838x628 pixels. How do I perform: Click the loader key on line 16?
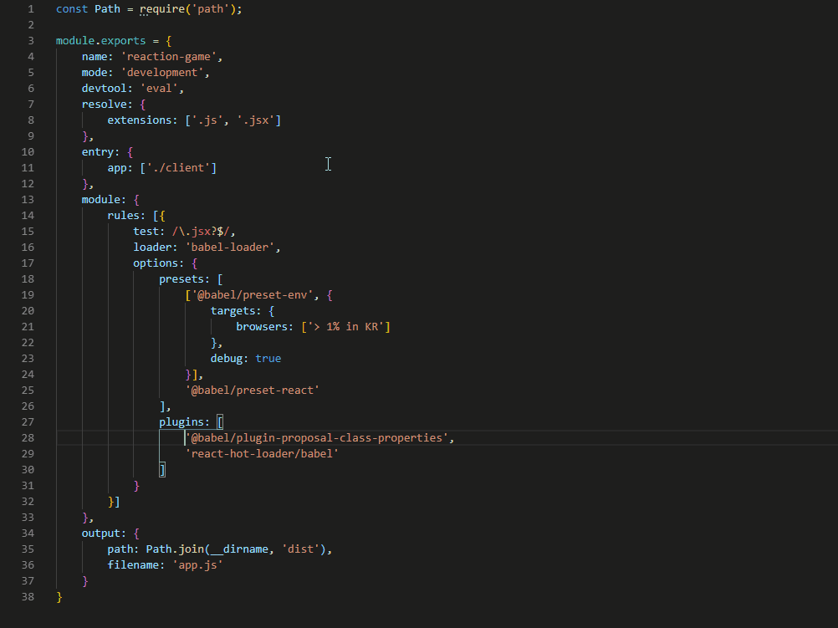pyautogui.click(x=152, y=247)
